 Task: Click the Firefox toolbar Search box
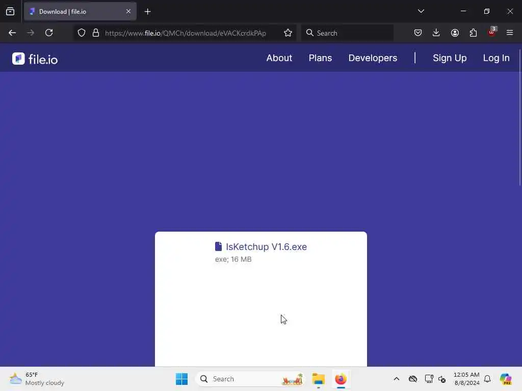347,33
